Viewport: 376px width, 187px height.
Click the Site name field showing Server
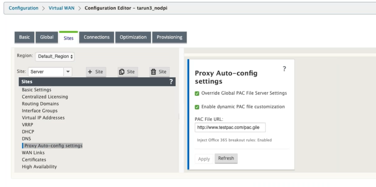pyautogui.click(x=46, y=72)
